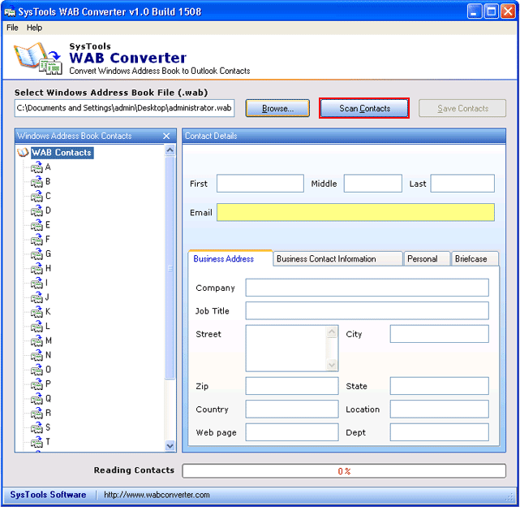The width and height of the screenshot is (520, 507).
Task: Select the WAB Contacts root tree label
Action: [62, 153]
